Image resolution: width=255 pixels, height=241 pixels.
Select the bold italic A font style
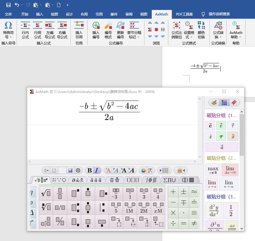click(132, 171)
